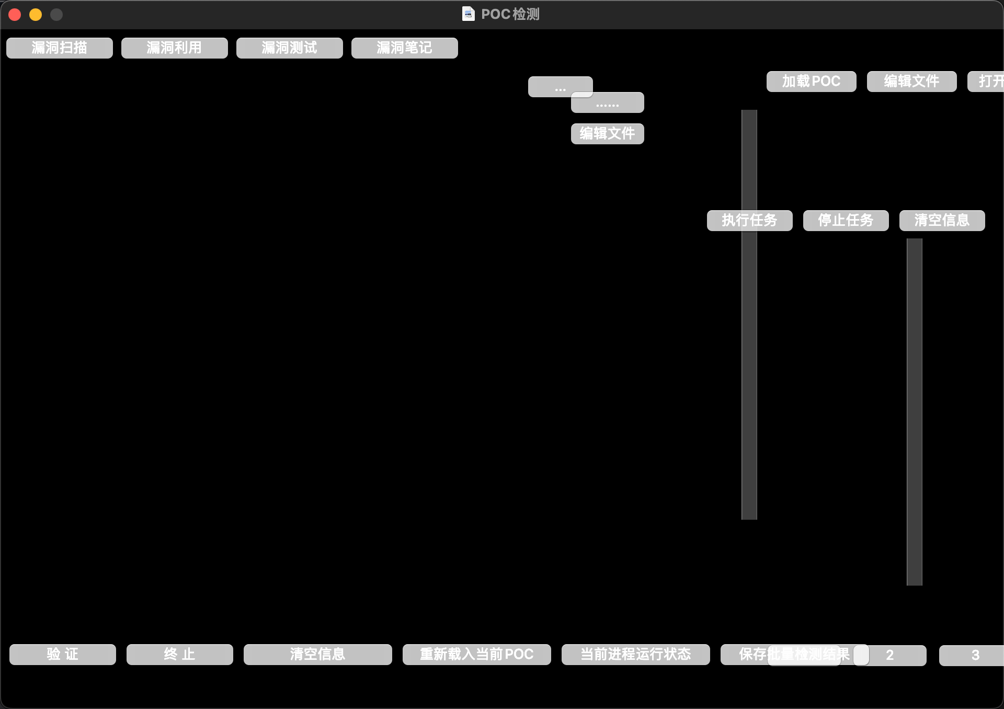Click 编辑文件 next to 加载POC

tap(911, 82)
